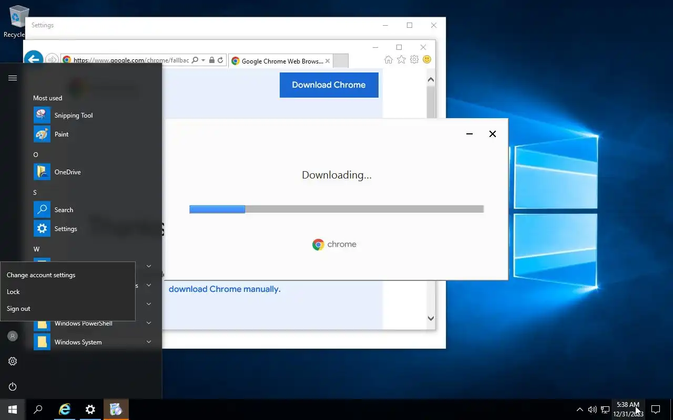Go back in Internet Explorer
The height and width of the screenshot is (420, 673).
pyautogui.click(x=34, y=59)
